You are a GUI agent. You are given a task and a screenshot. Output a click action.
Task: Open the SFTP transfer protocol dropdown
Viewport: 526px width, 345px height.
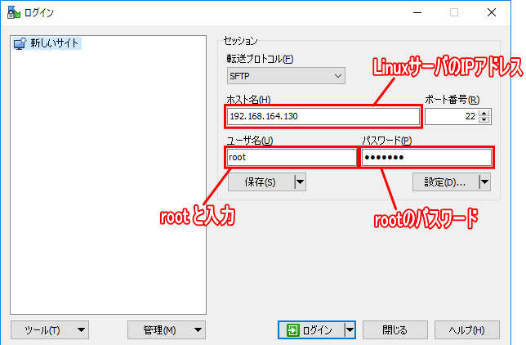(286, 76)
